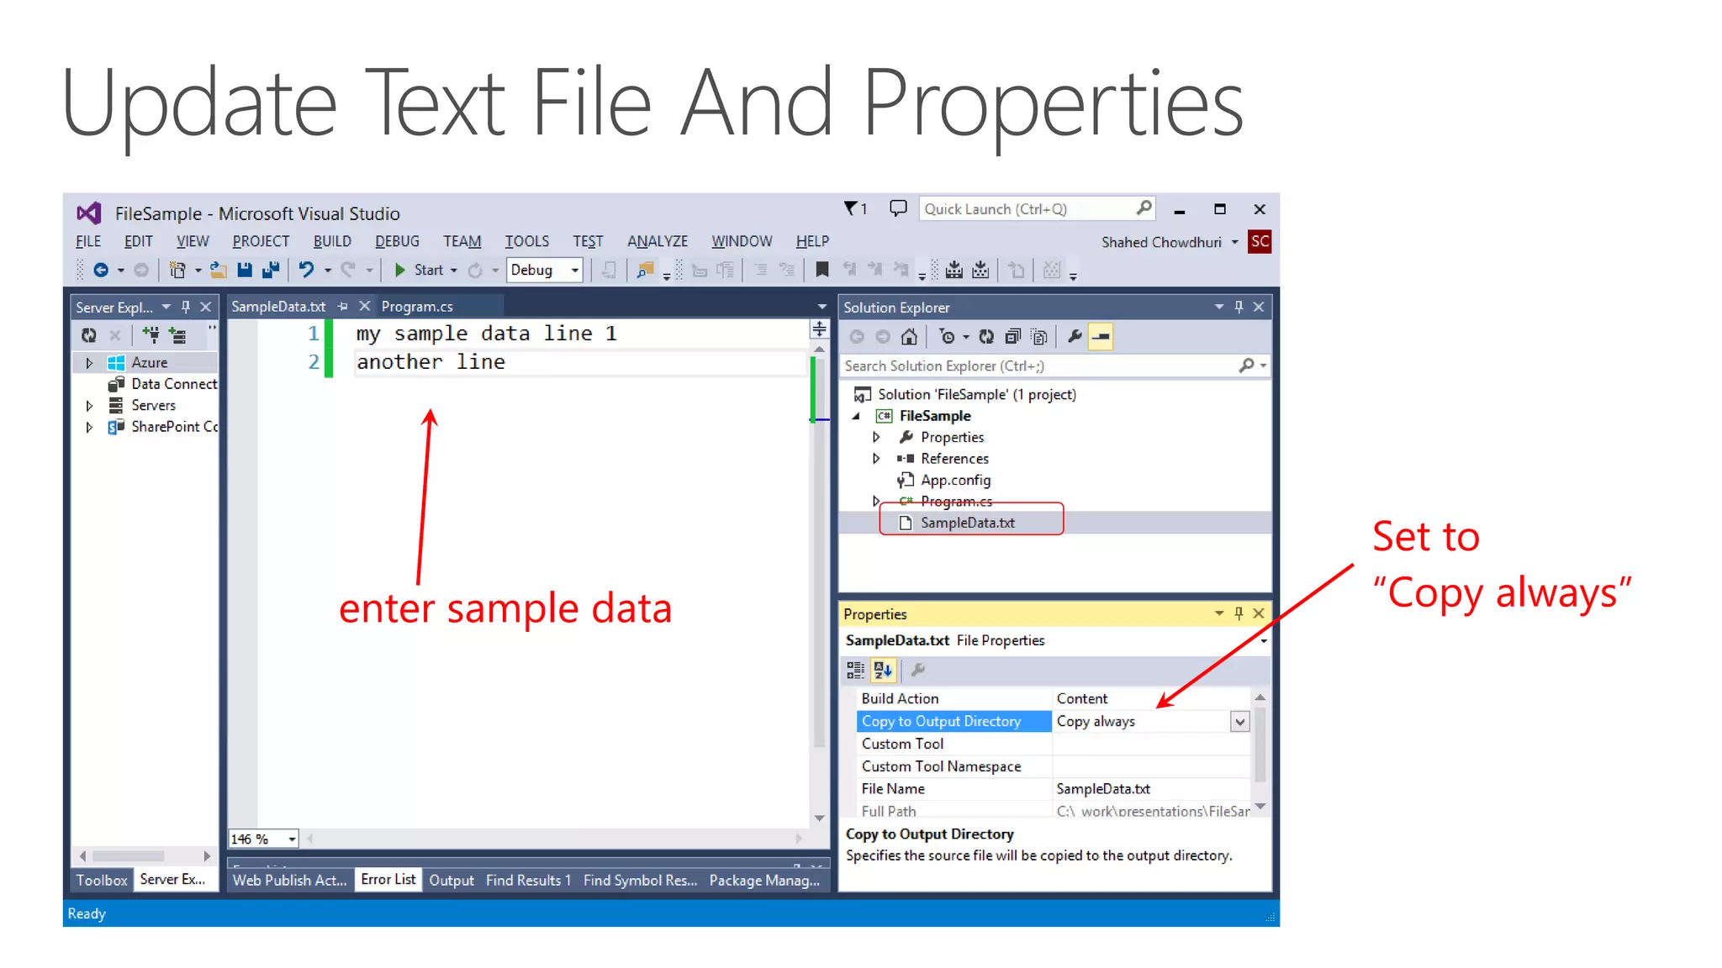Switch to the Web Publish Activity tab
Screen dimensions: 1722x968
tap(289, 880)
